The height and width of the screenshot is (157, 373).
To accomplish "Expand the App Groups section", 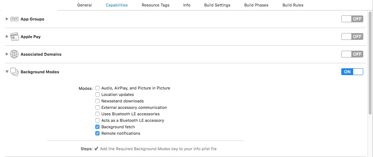I will (x=7, y=19).
